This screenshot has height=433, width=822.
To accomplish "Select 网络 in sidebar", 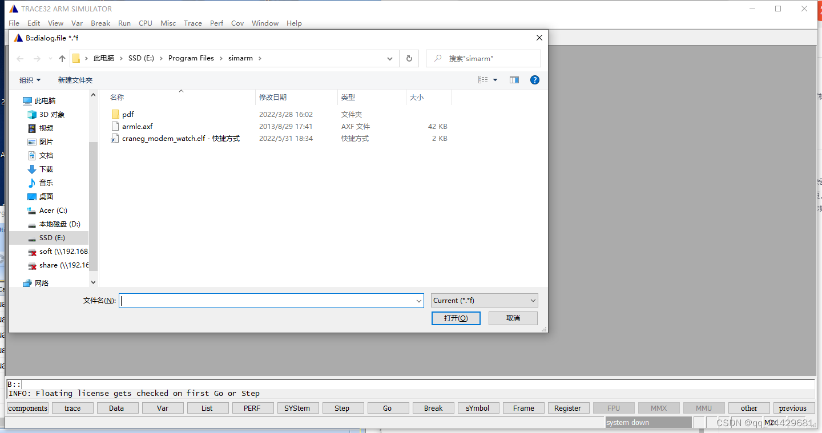I will (42, 284).
